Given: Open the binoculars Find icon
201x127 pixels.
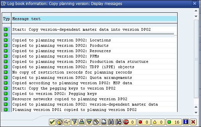Looking at the screenshot, I should [111, 122].
